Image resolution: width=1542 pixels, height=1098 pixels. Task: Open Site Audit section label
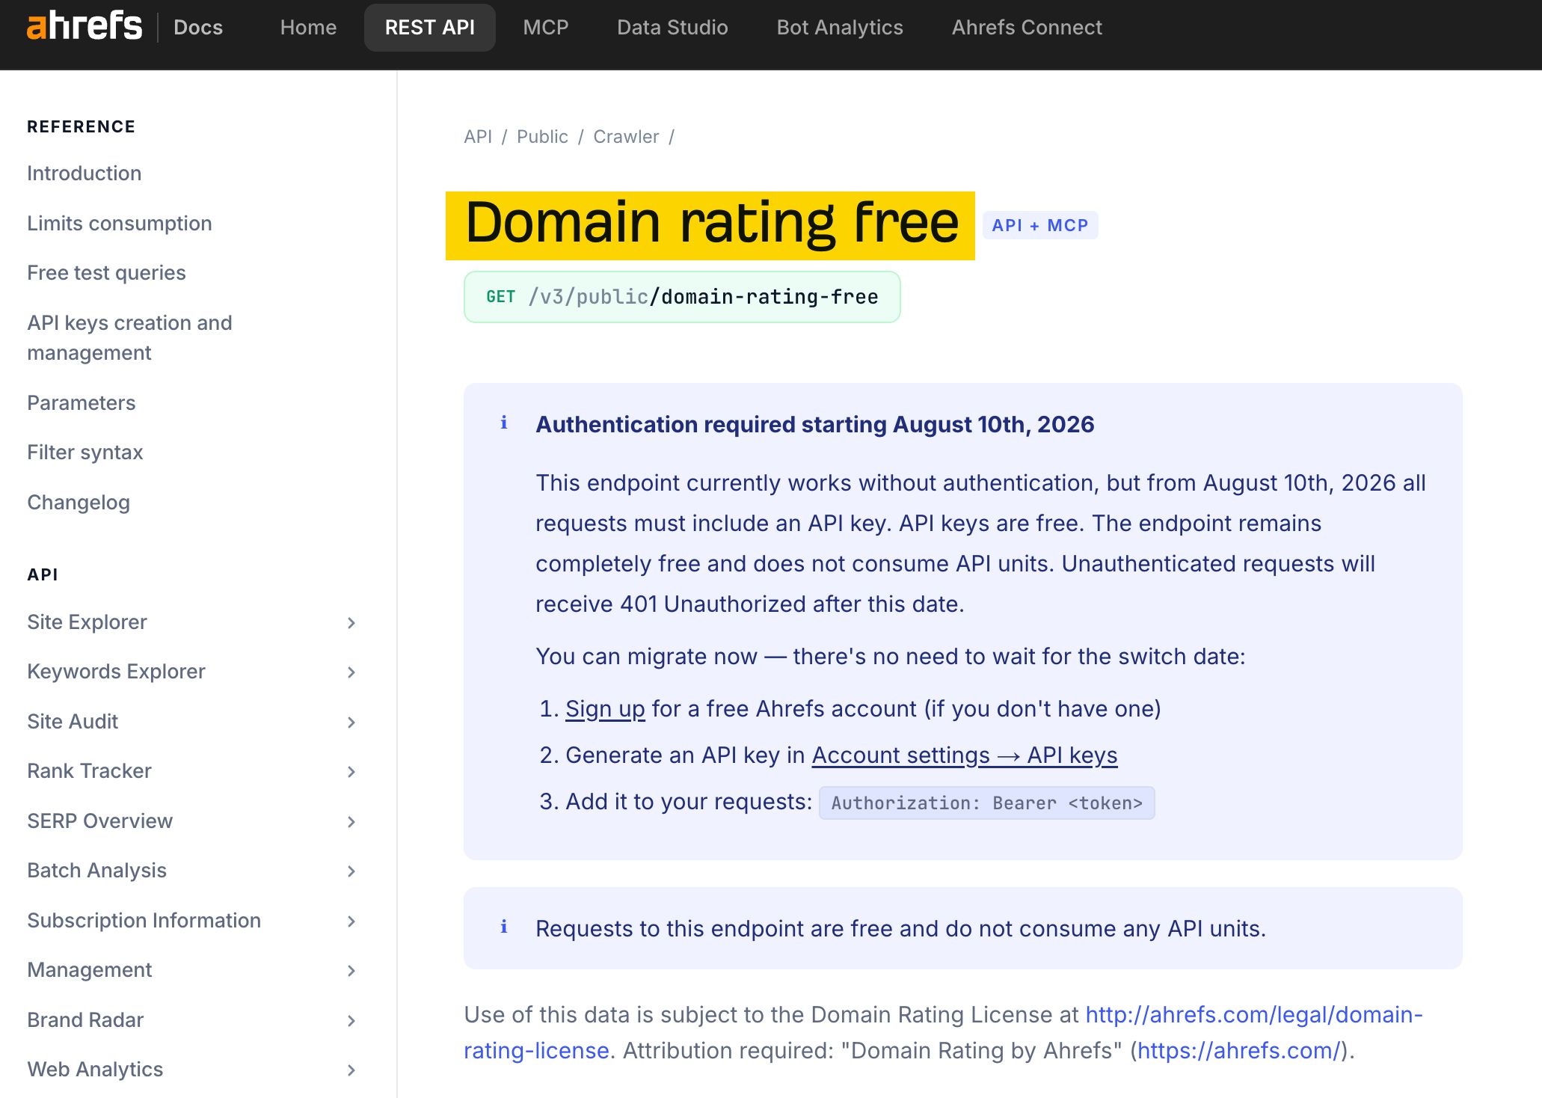click(73, 722)
